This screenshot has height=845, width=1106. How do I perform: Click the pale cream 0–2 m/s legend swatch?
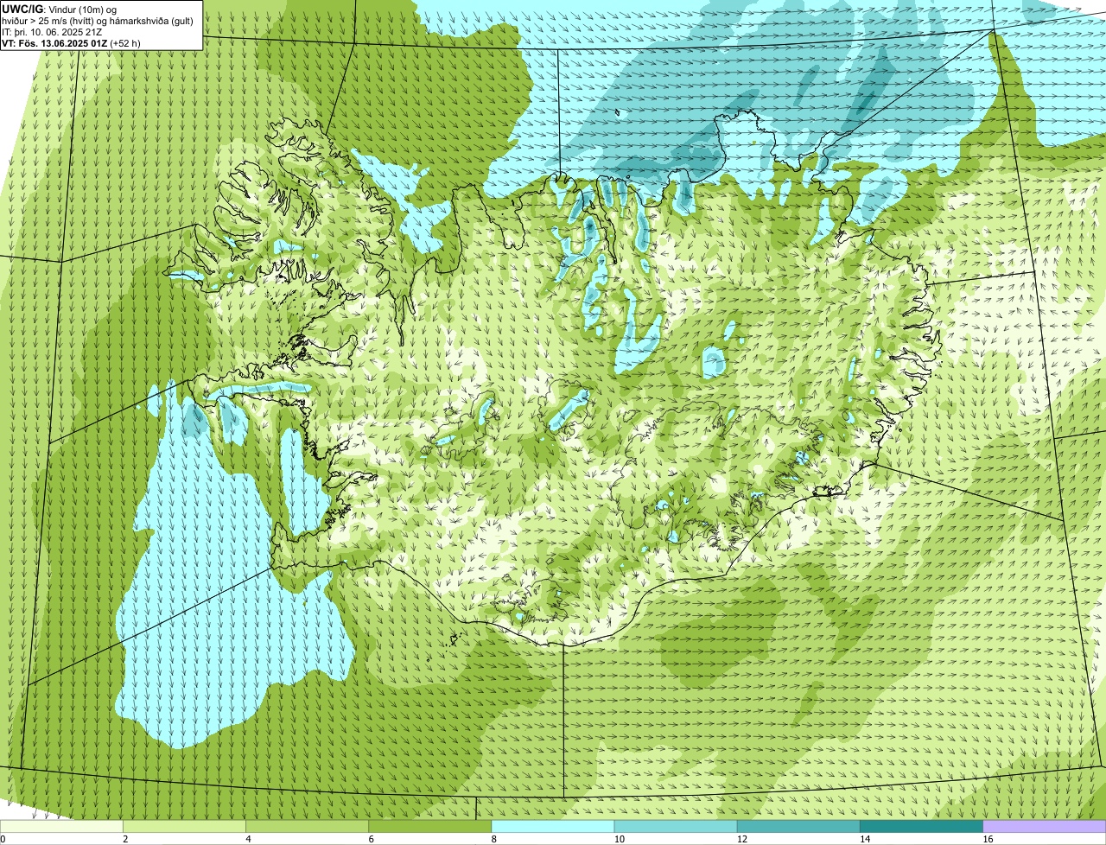pyautogui.click(x=61, y=826)
